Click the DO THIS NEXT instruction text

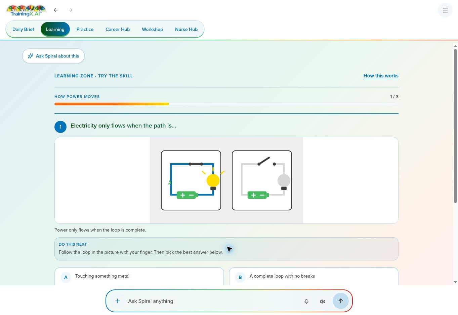click(140, 252)
